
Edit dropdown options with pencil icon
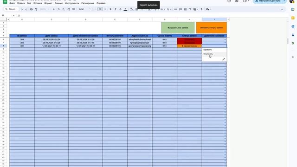[224, 59]
